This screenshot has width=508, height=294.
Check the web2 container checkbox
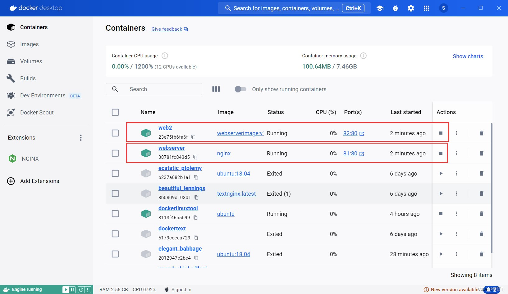(115, 133)
